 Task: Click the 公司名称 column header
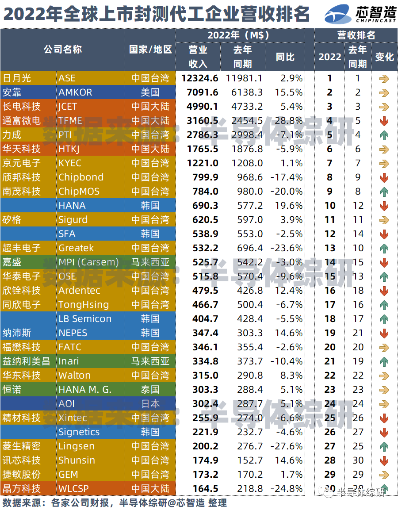(x=63, y=50)
